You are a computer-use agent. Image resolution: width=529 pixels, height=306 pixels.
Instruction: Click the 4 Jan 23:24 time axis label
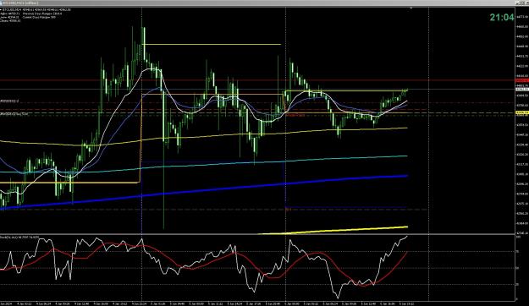(x=139, y=303)
